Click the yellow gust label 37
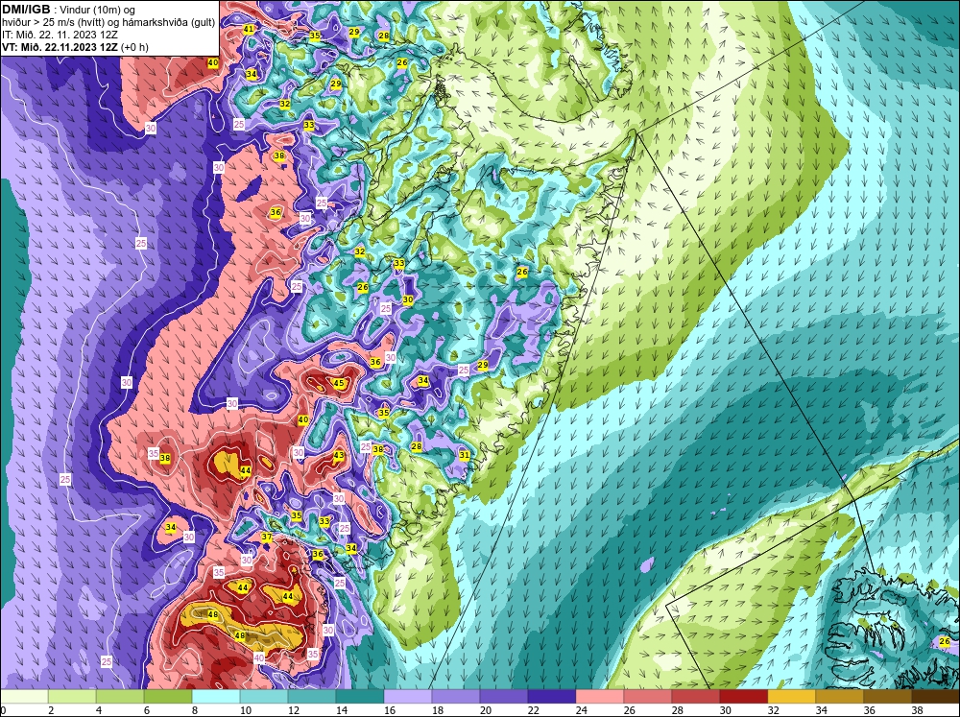Image resolution: width=960 pixels, height=717 pixels. [x=266, y=537]
